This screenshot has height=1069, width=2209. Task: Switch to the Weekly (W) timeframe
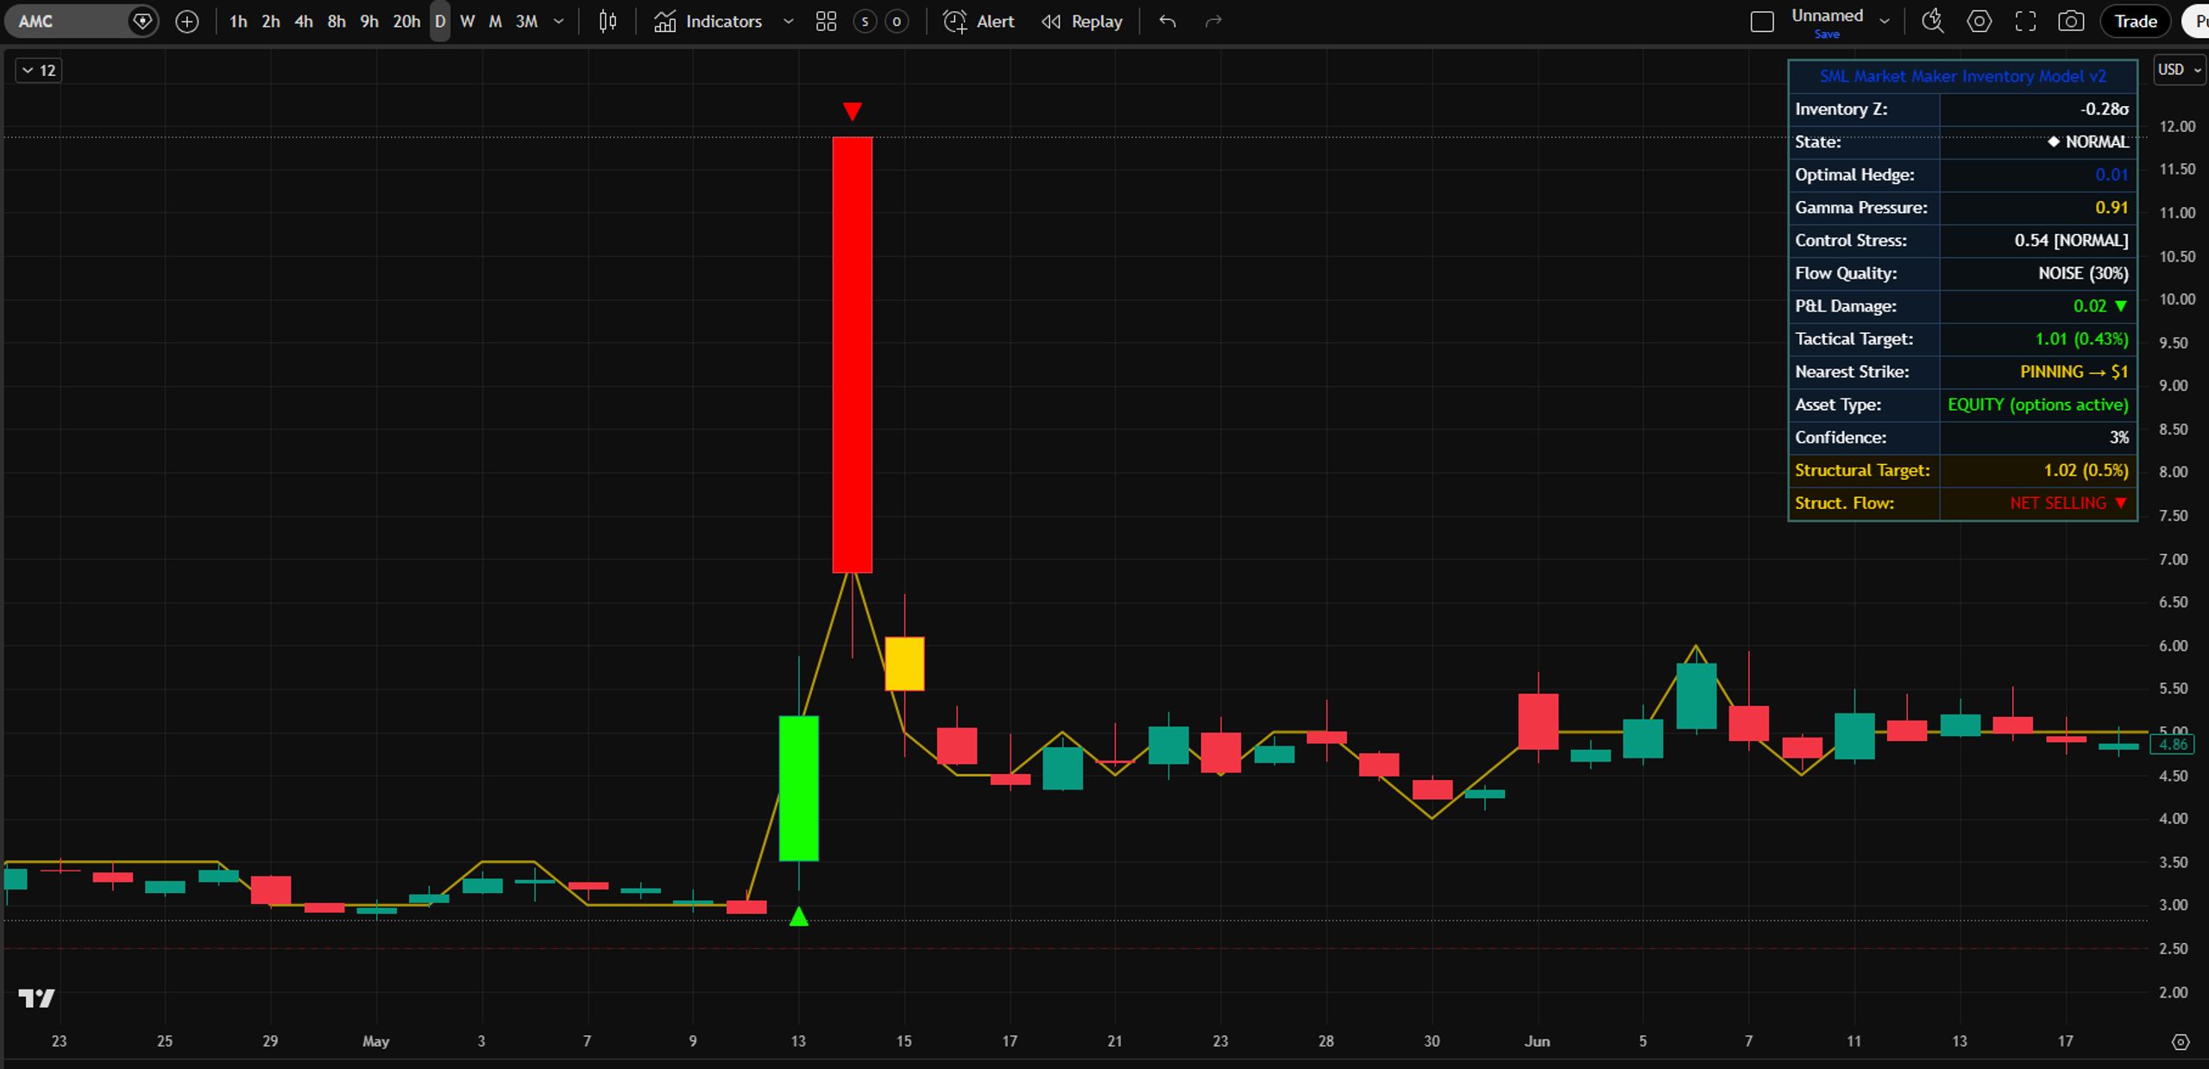(467, 22)
